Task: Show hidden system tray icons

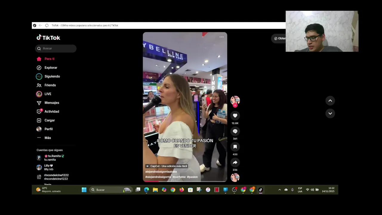Action: (x=280, y=190)
